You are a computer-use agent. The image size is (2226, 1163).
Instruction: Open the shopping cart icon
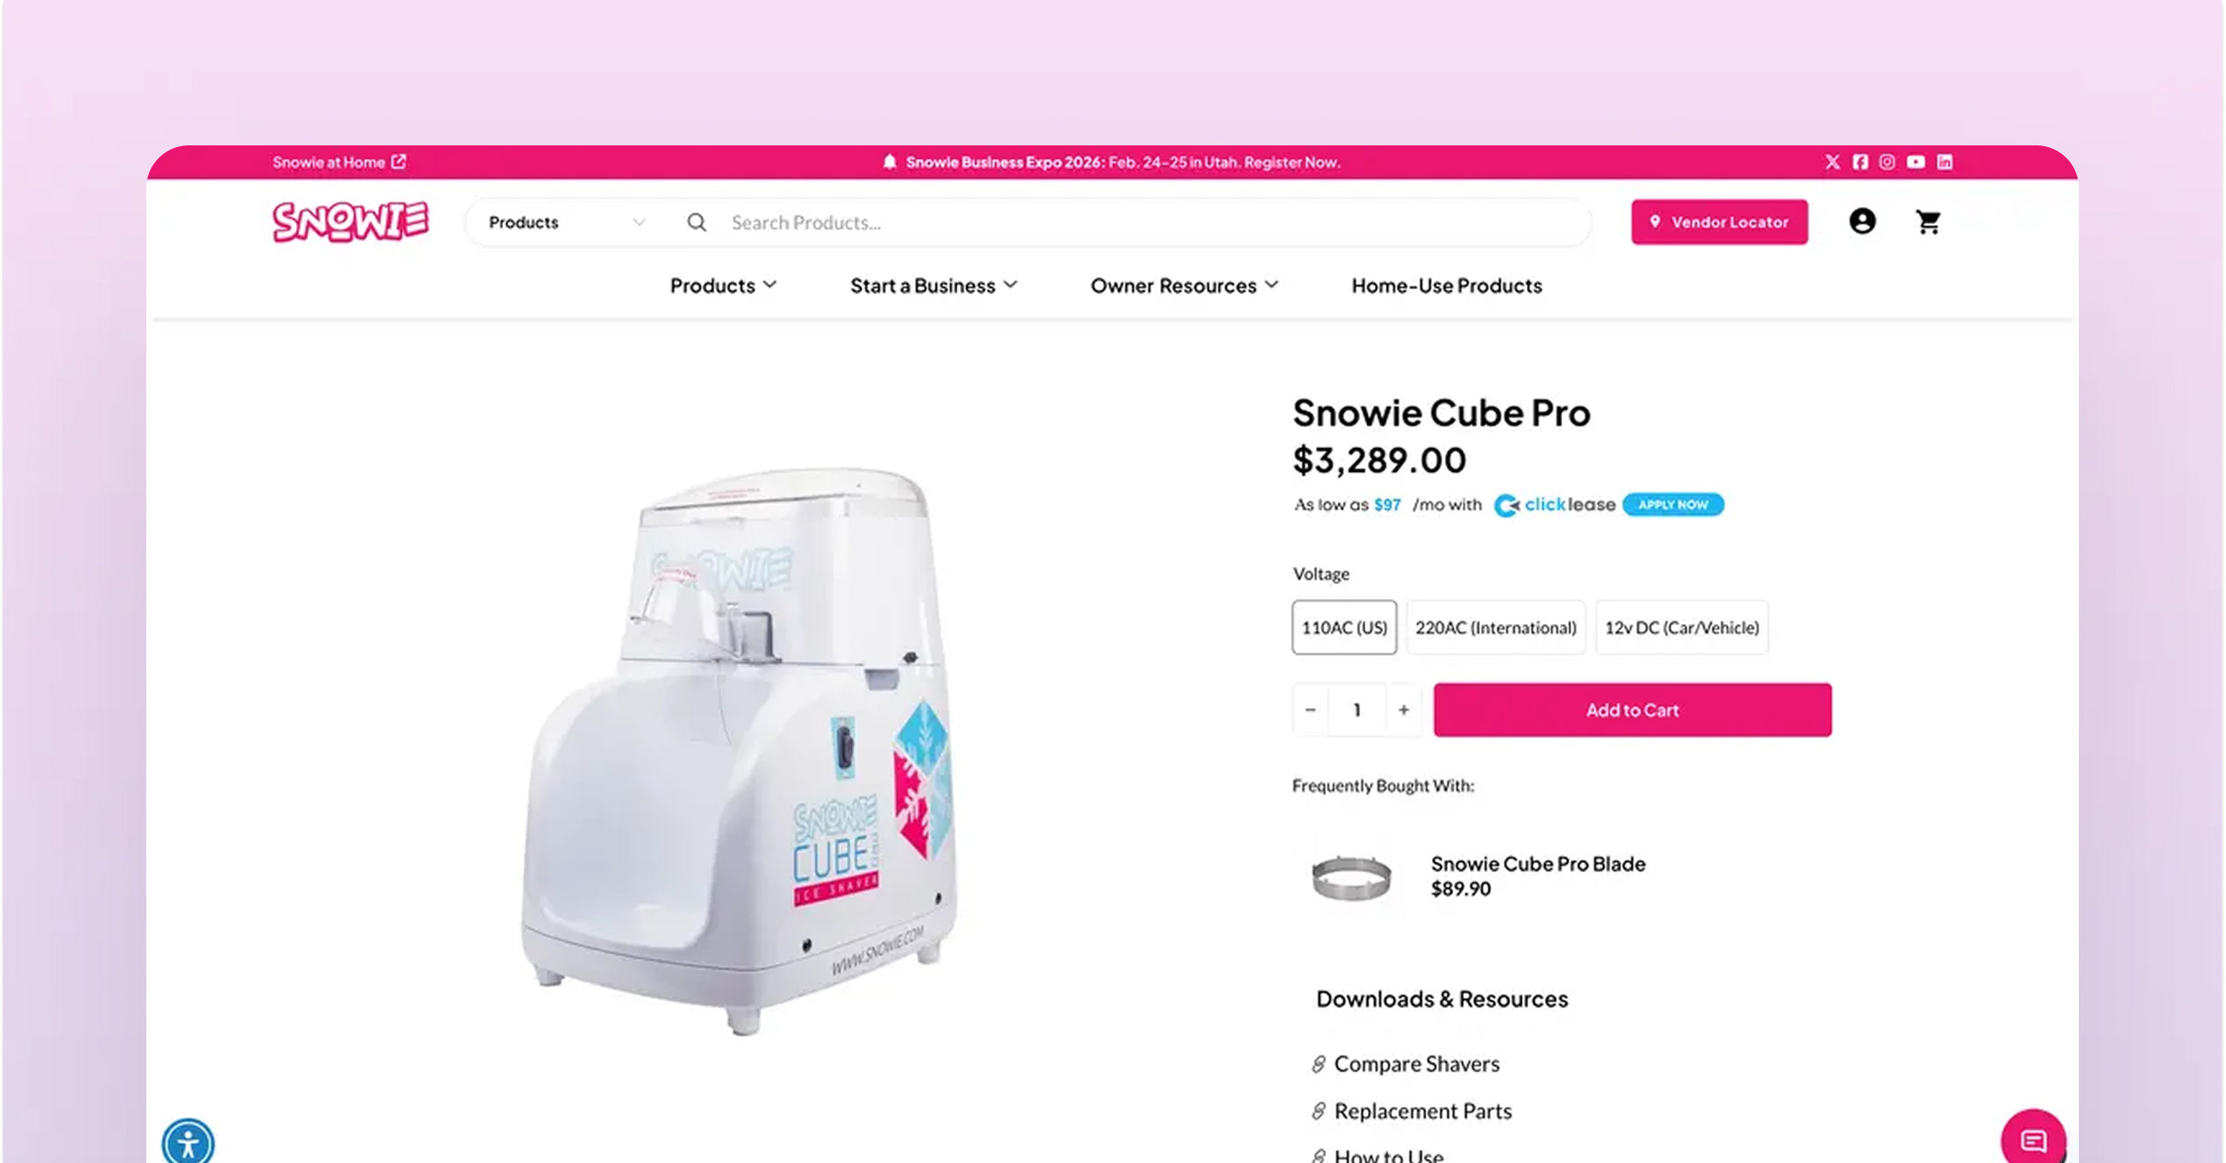(x=1928, y=221)
